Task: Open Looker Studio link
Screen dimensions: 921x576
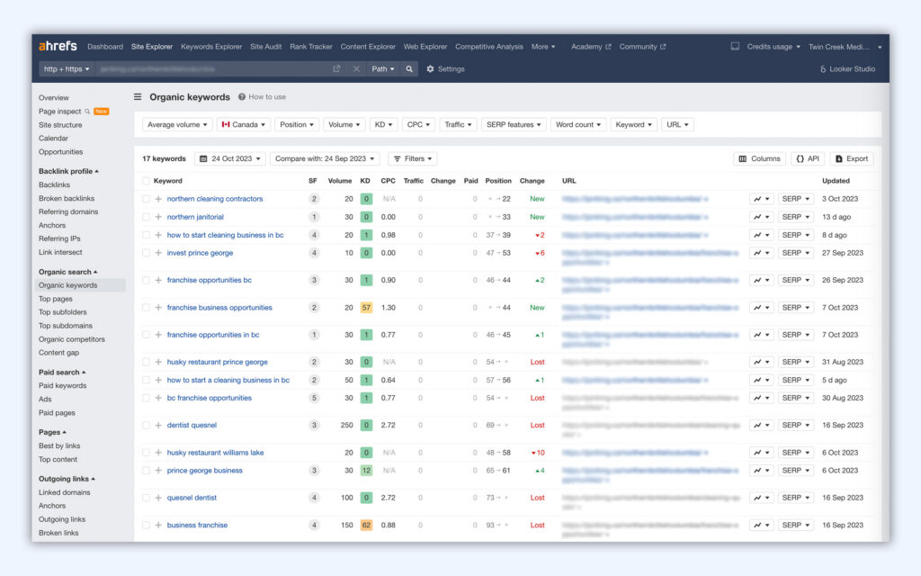Action: tap(847, 68)
